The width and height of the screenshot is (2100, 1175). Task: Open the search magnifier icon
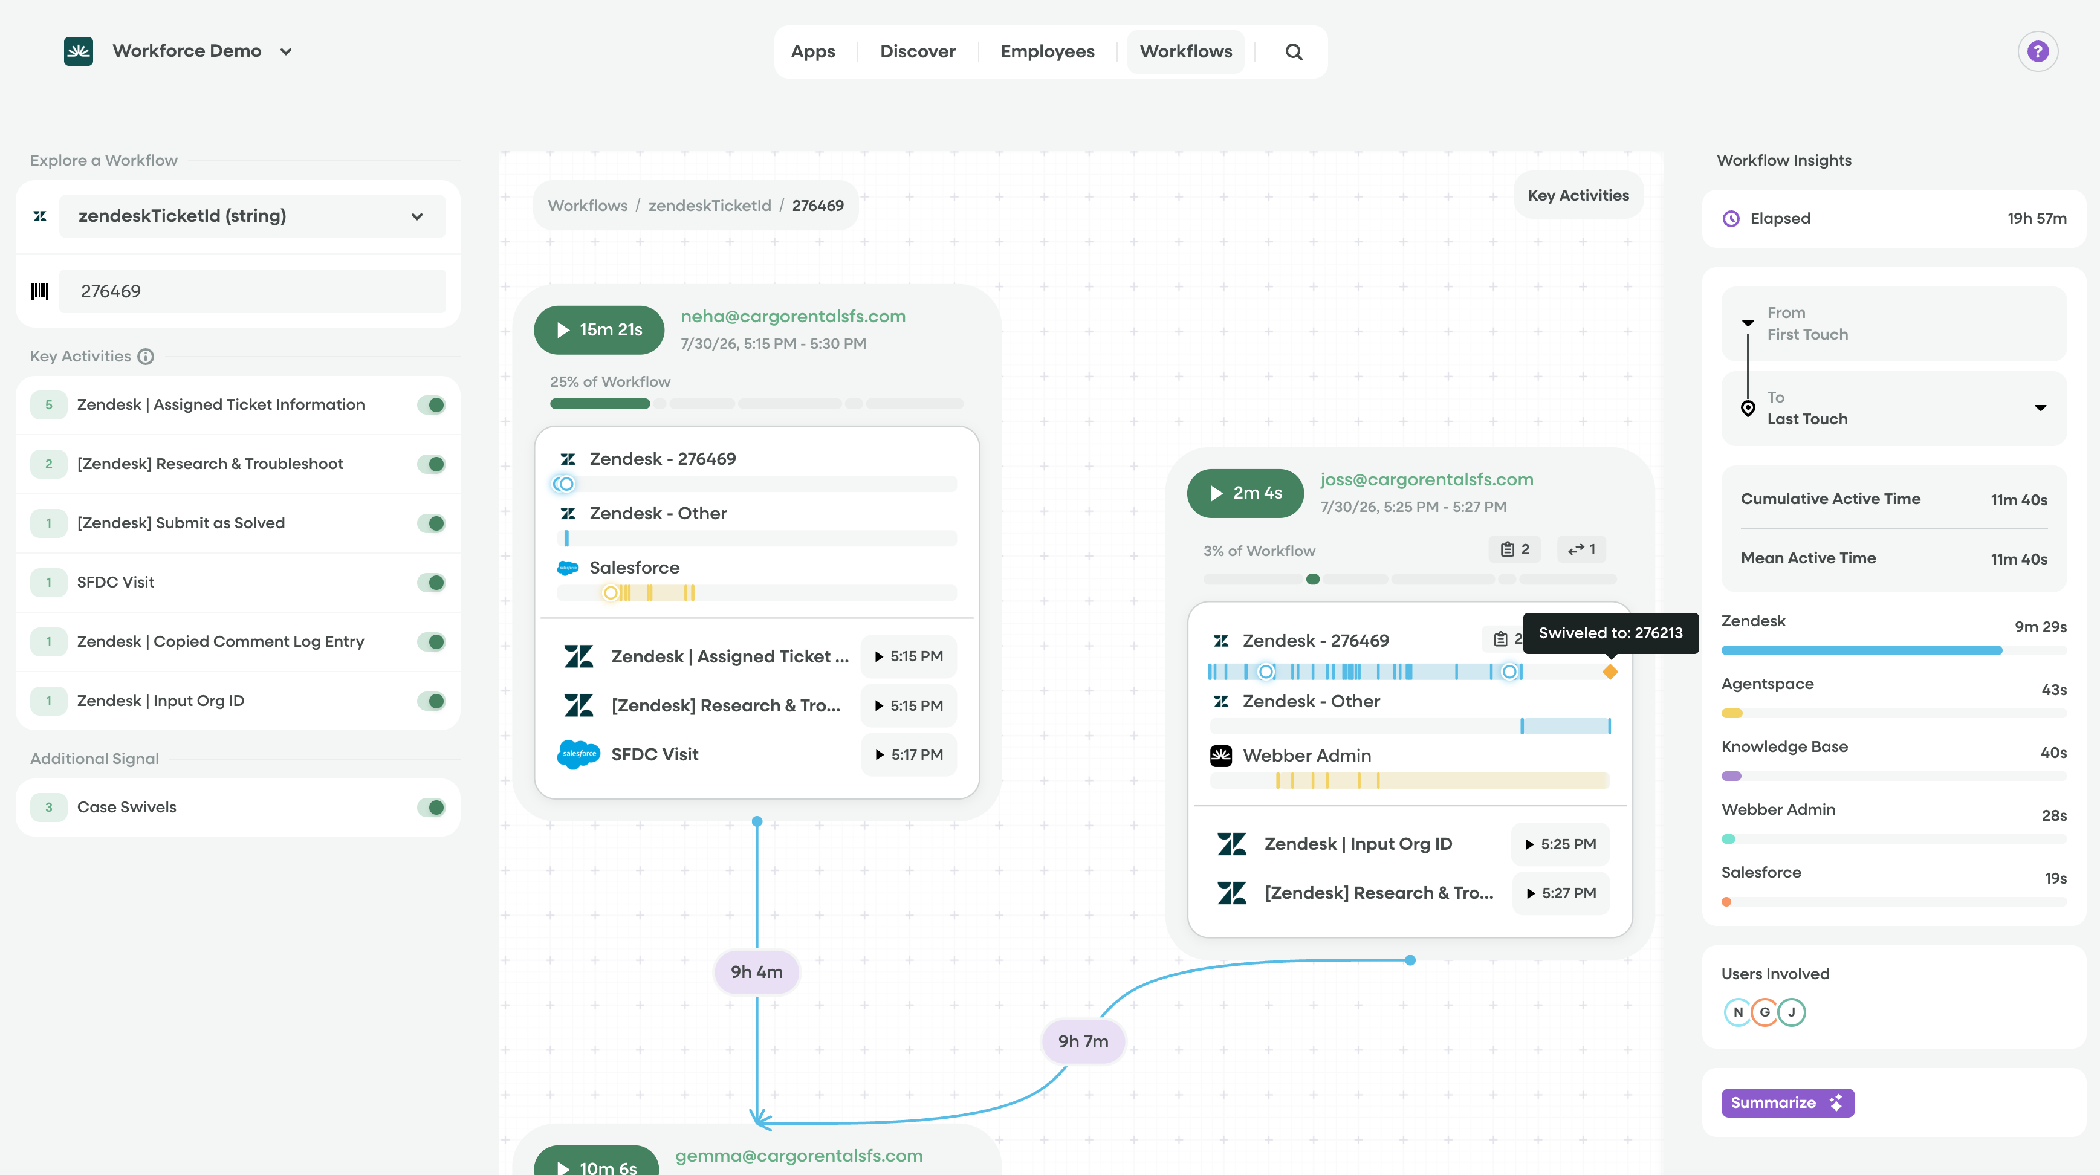1294,51
